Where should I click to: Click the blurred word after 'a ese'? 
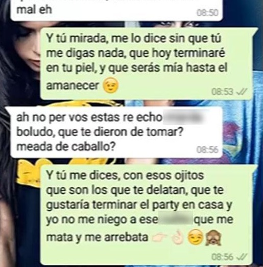click(176, 219)
